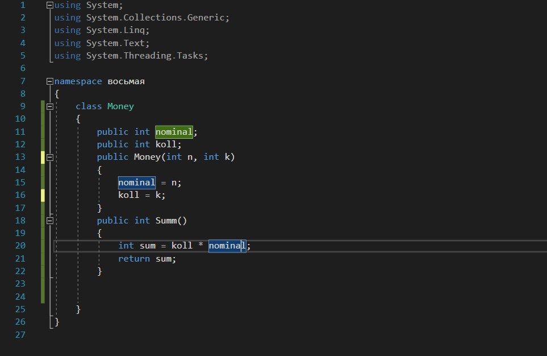Click koll = k; assignment on line 16
Viewport: 547px width, 356px height.
click(x=141, y=195)
